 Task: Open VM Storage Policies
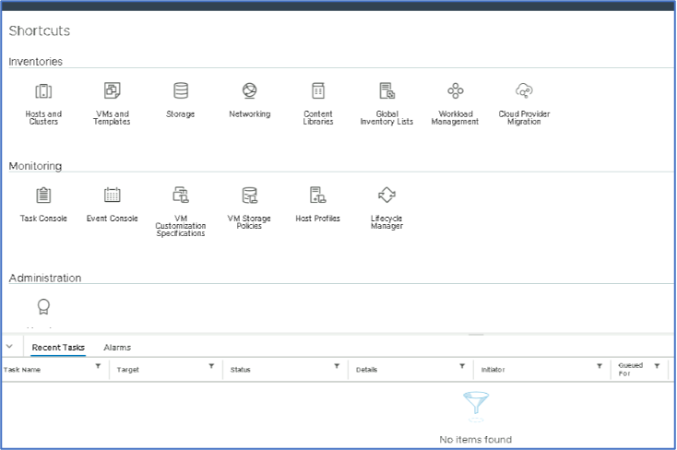click(249, 195)
